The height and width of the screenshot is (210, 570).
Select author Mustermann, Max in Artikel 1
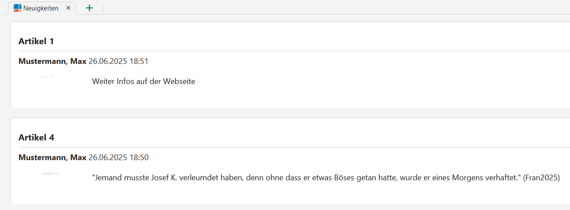click(x=52, y=61)
